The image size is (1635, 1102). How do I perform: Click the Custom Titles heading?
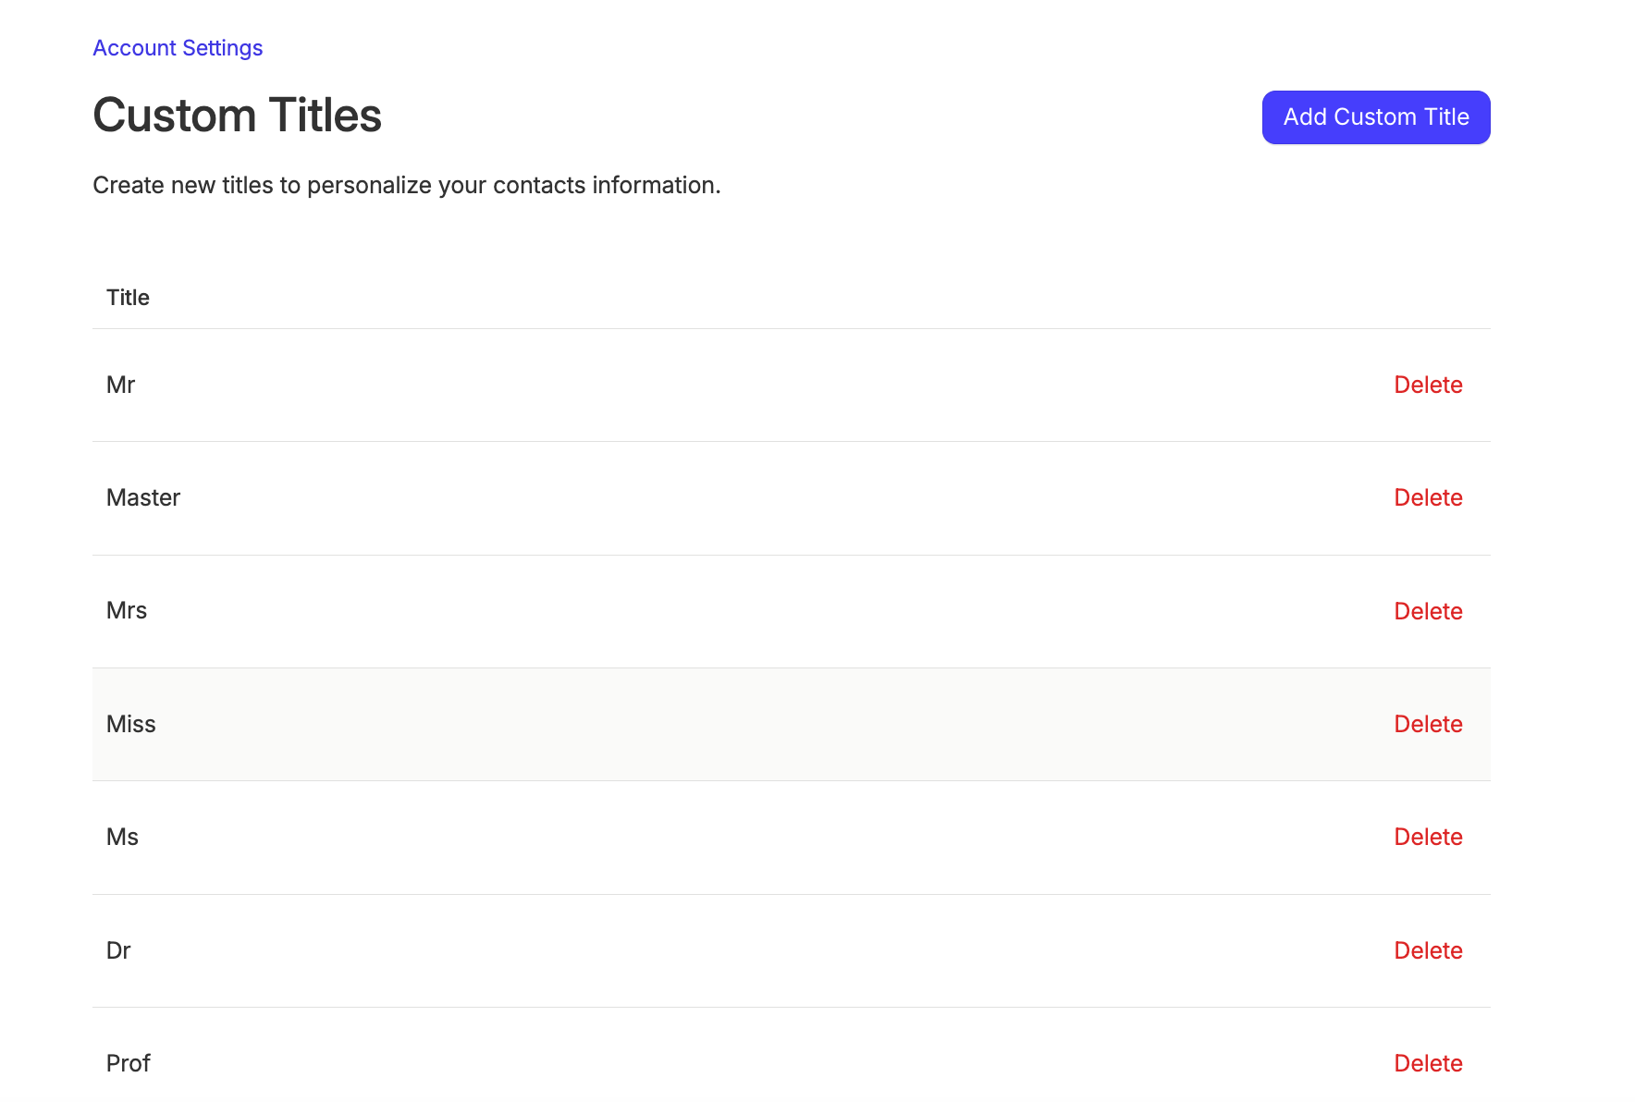click(237, 115)
